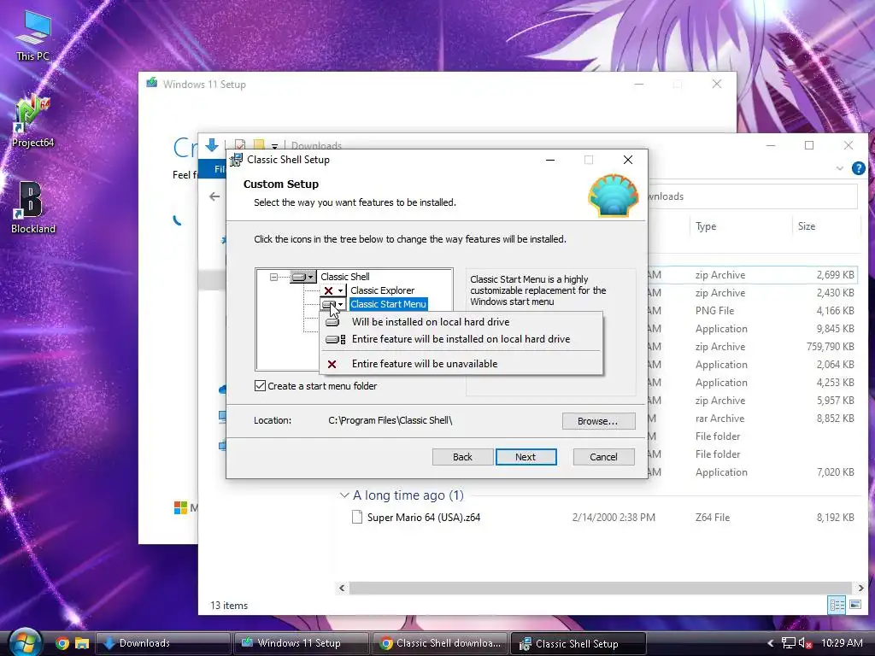Image resolution: width=875 pixels, height=656 pixels.
Task: Click the 'PNG File' type cell
Action: [715, 311]
